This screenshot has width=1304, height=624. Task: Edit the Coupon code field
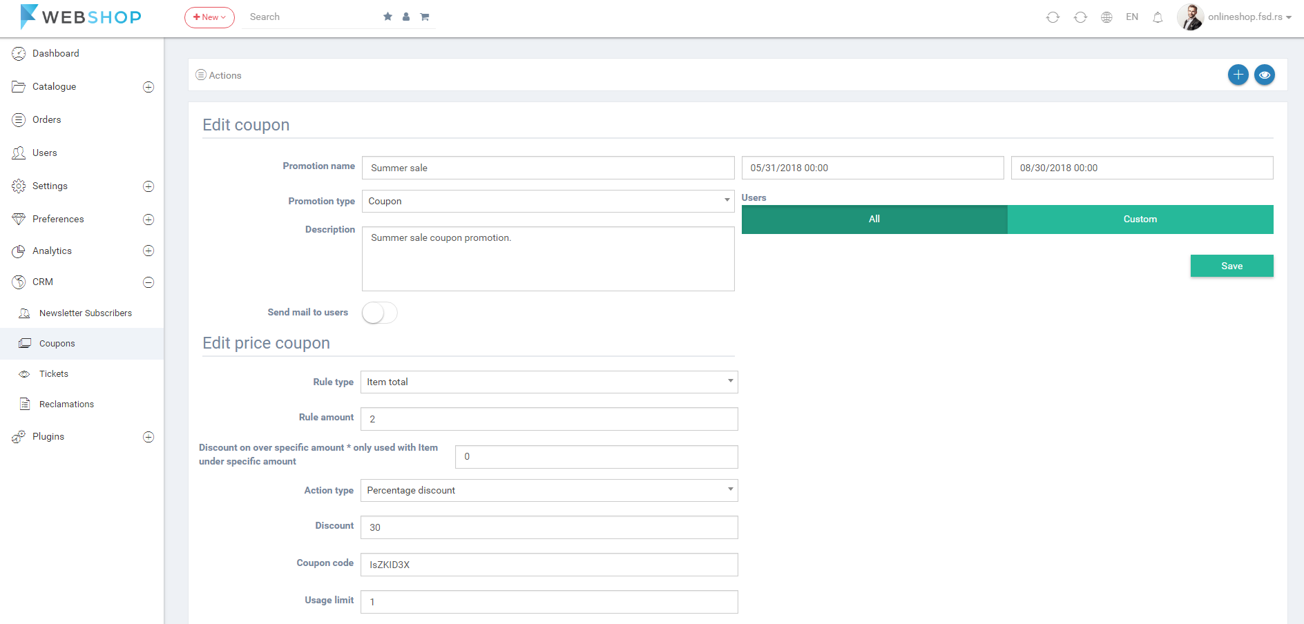tap(549, 565)
